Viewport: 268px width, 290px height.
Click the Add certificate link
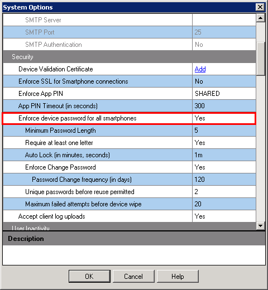pos(200,69)
